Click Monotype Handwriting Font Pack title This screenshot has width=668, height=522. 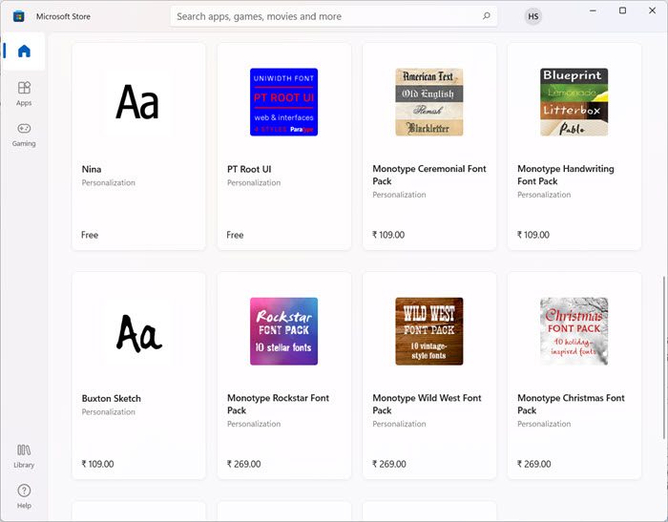click(x=565, y=175)
